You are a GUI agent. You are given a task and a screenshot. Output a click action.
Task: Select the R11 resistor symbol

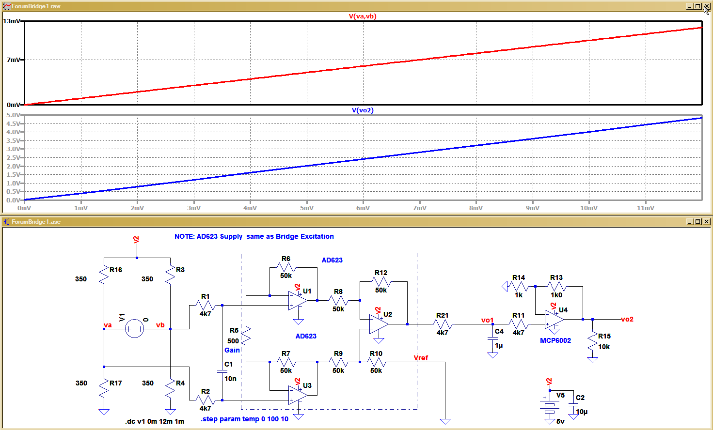(519, 324)
